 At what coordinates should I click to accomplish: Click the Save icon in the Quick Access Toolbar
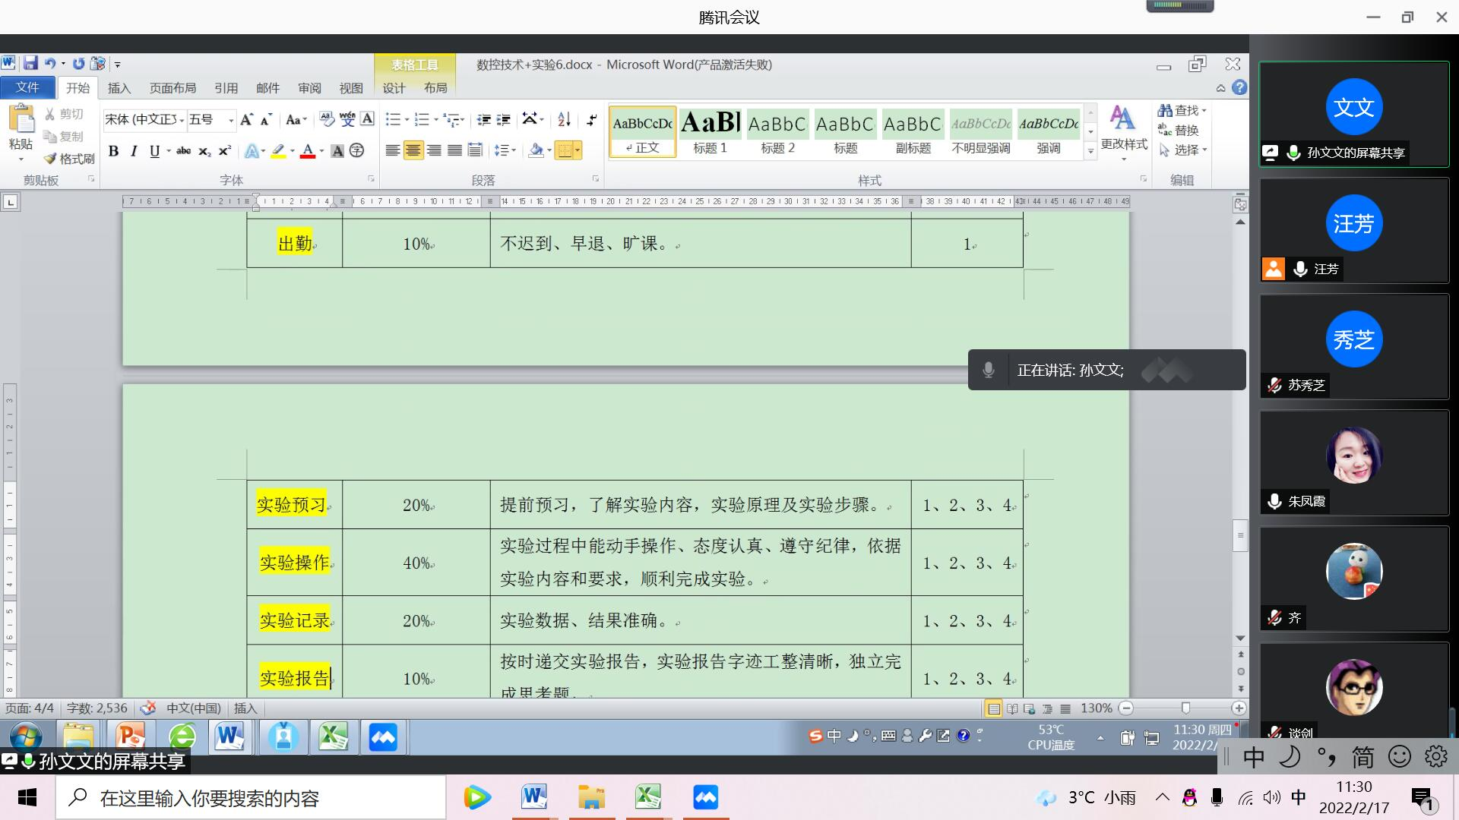30,64
